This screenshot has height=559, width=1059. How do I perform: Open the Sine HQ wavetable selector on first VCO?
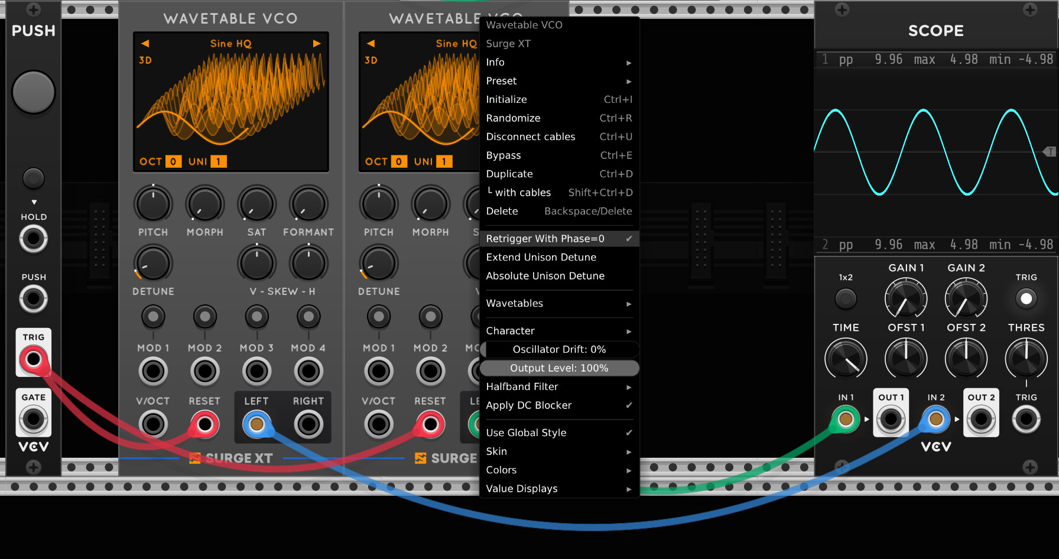[x=230, y=43]
